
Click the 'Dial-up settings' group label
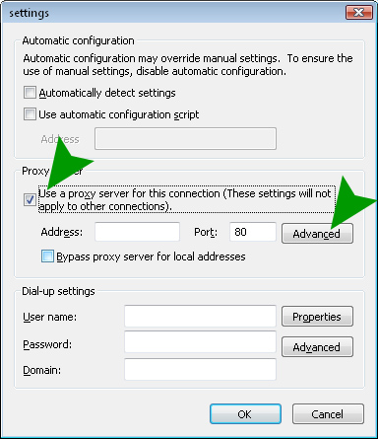(x=58, y=291)
